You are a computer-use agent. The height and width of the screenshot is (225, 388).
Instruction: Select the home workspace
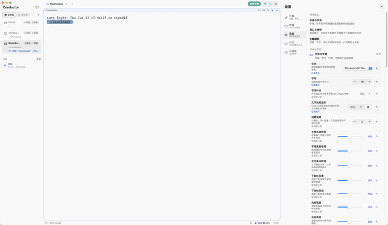tap(21, 24)
